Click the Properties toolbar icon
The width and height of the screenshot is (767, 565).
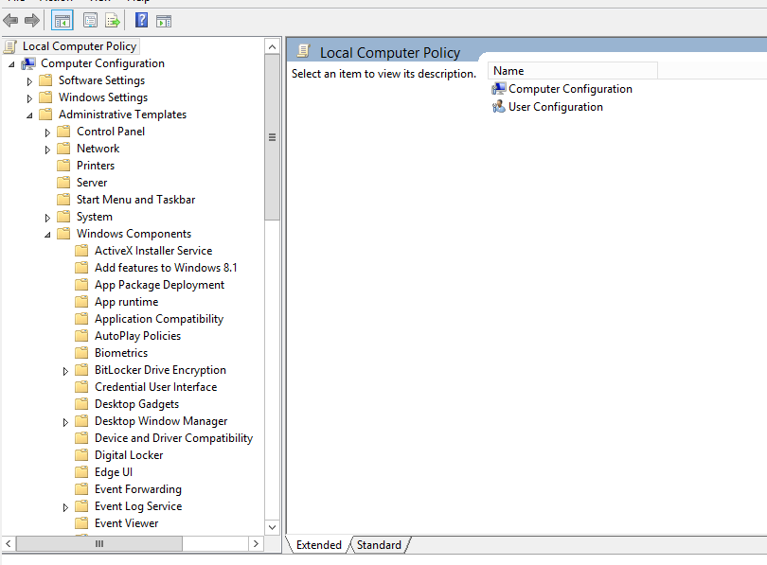point(90,21)
